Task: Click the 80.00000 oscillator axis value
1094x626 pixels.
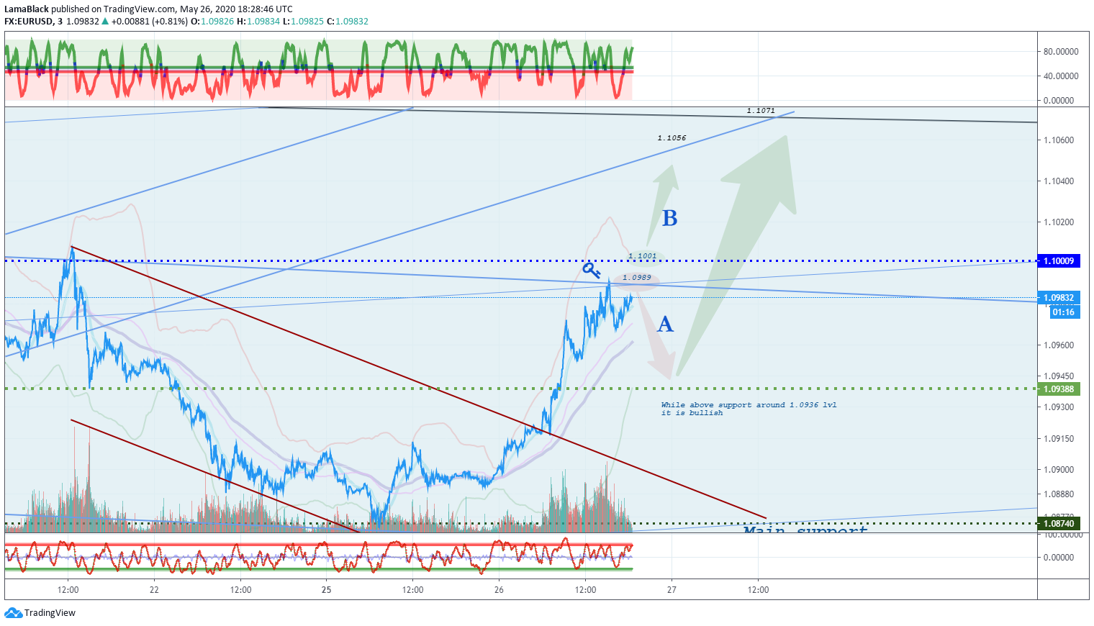Action: 1061,52
